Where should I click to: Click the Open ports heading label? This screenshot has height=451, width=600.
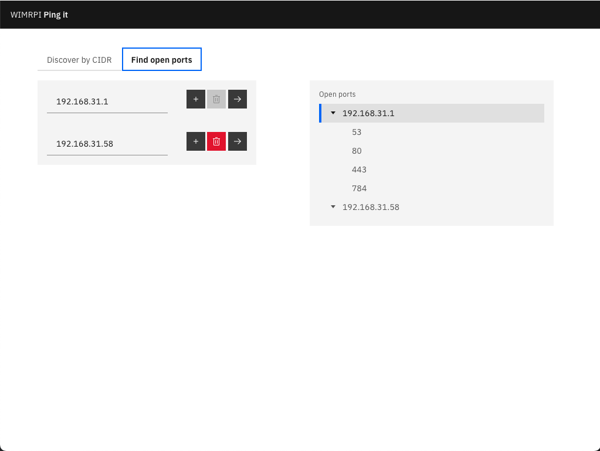(x=337, y=94)
